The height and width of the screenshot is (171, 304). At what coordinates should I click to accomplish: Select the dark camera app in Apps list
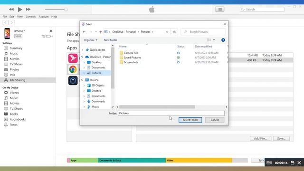pyautogui.click(x=73, y=80)
